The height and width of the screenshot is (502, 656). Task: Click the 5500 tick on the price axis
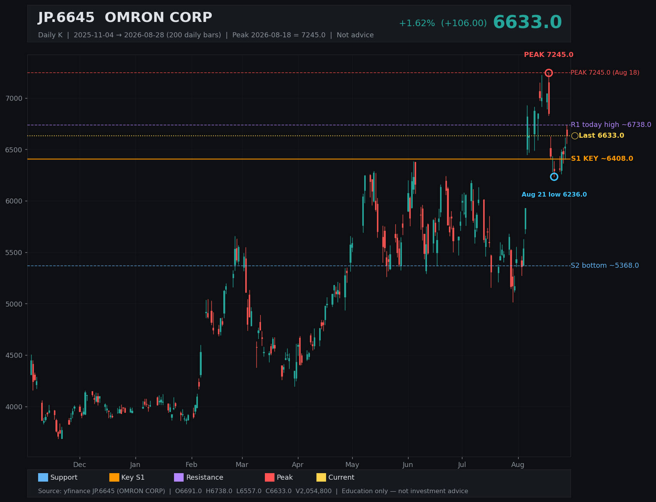click(x=14, y=253)
